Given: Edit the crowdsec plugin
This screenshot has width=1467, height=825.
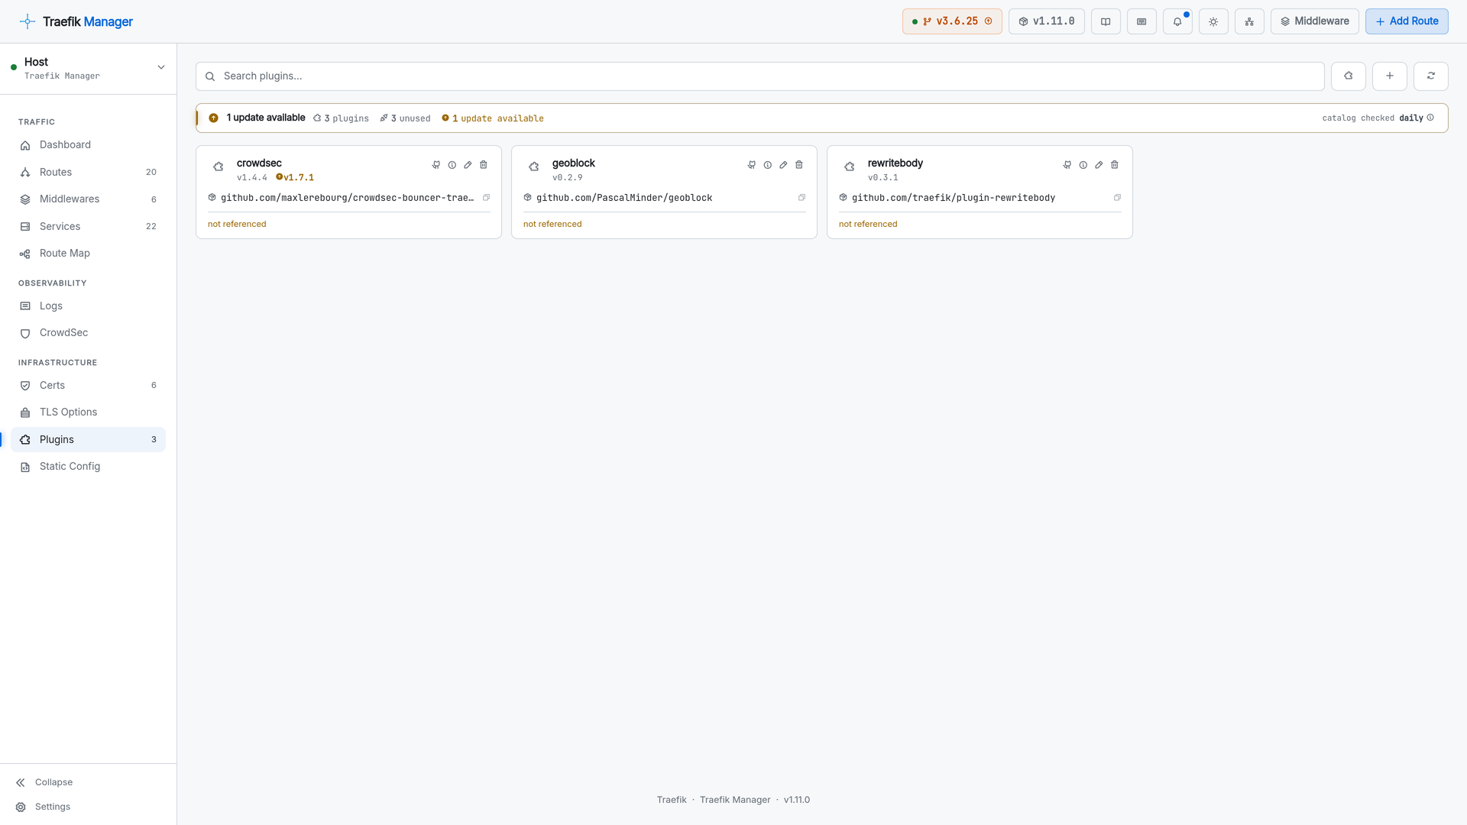Looking at the screenshot, I should click(x=468, y=165).
